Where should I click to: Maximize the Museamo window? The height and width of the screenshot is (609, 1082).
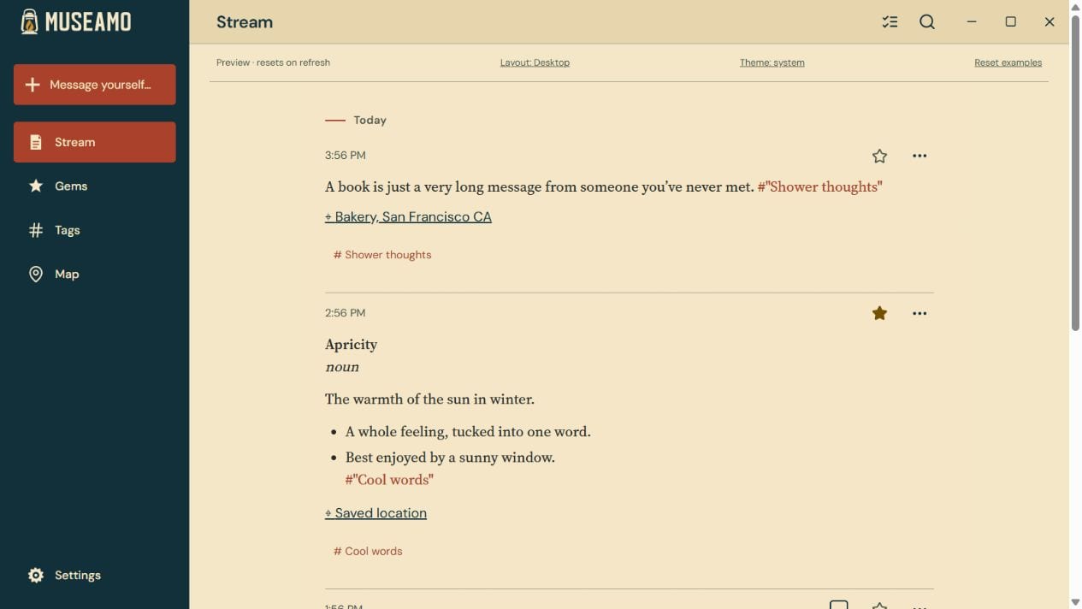pos(1010,22)
